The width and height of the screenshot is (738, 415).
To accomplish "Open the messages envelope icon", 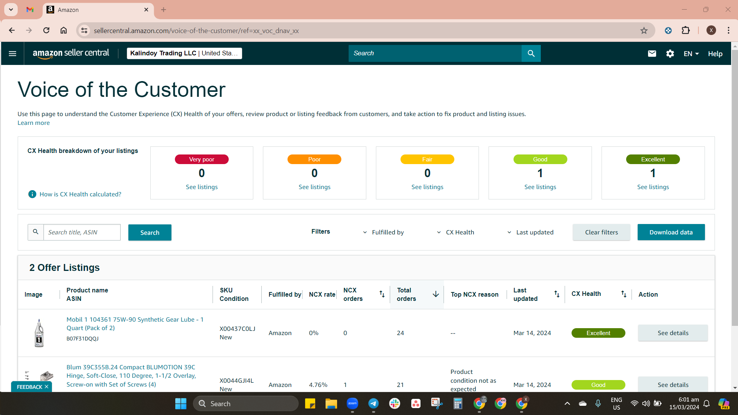I will point(652,54).
